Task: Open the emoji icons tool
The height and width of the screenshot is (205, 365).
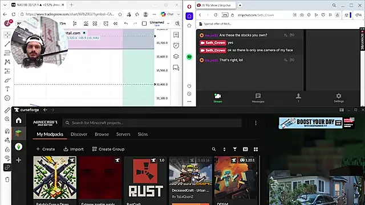Action: (x=7, y=98)
